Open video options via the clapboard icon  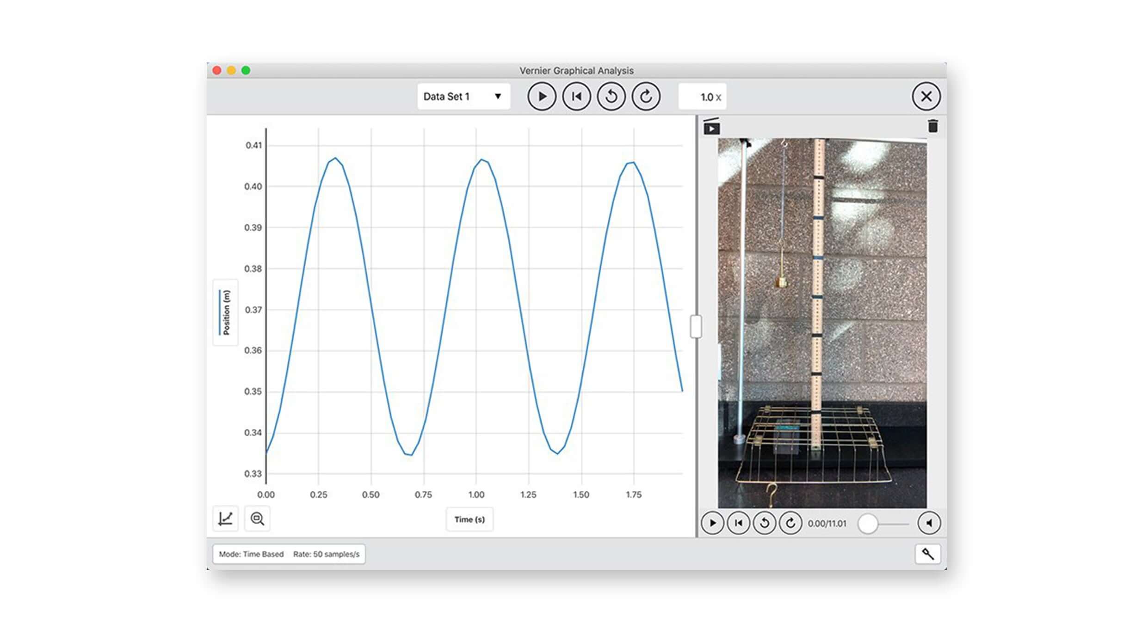(711, 127)
